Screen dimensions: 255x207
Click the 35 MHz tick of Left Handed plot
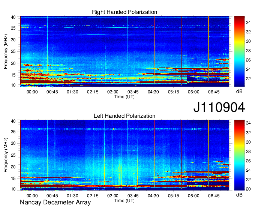[13, 132]
